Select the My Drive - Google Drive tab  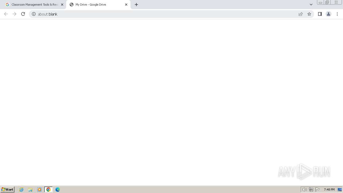tap(98, 5)
